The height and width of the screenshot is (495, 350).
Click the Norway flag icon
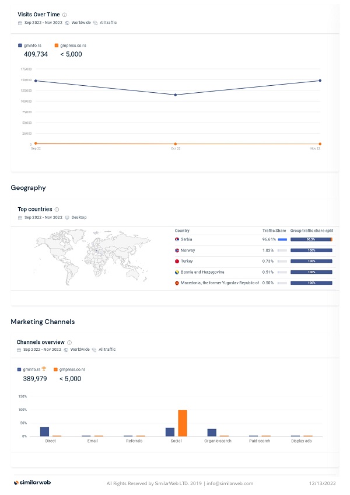pos(177,250)
